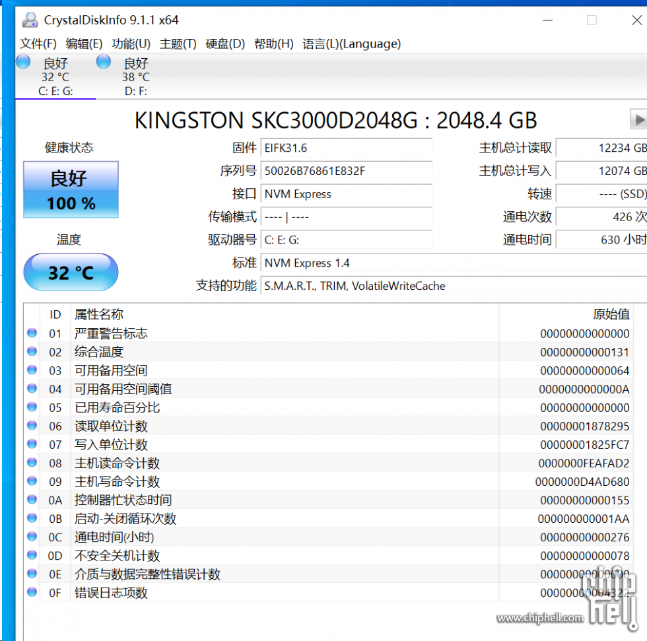Click status dot for row 08 主机读命令计数

coord(32,462)
